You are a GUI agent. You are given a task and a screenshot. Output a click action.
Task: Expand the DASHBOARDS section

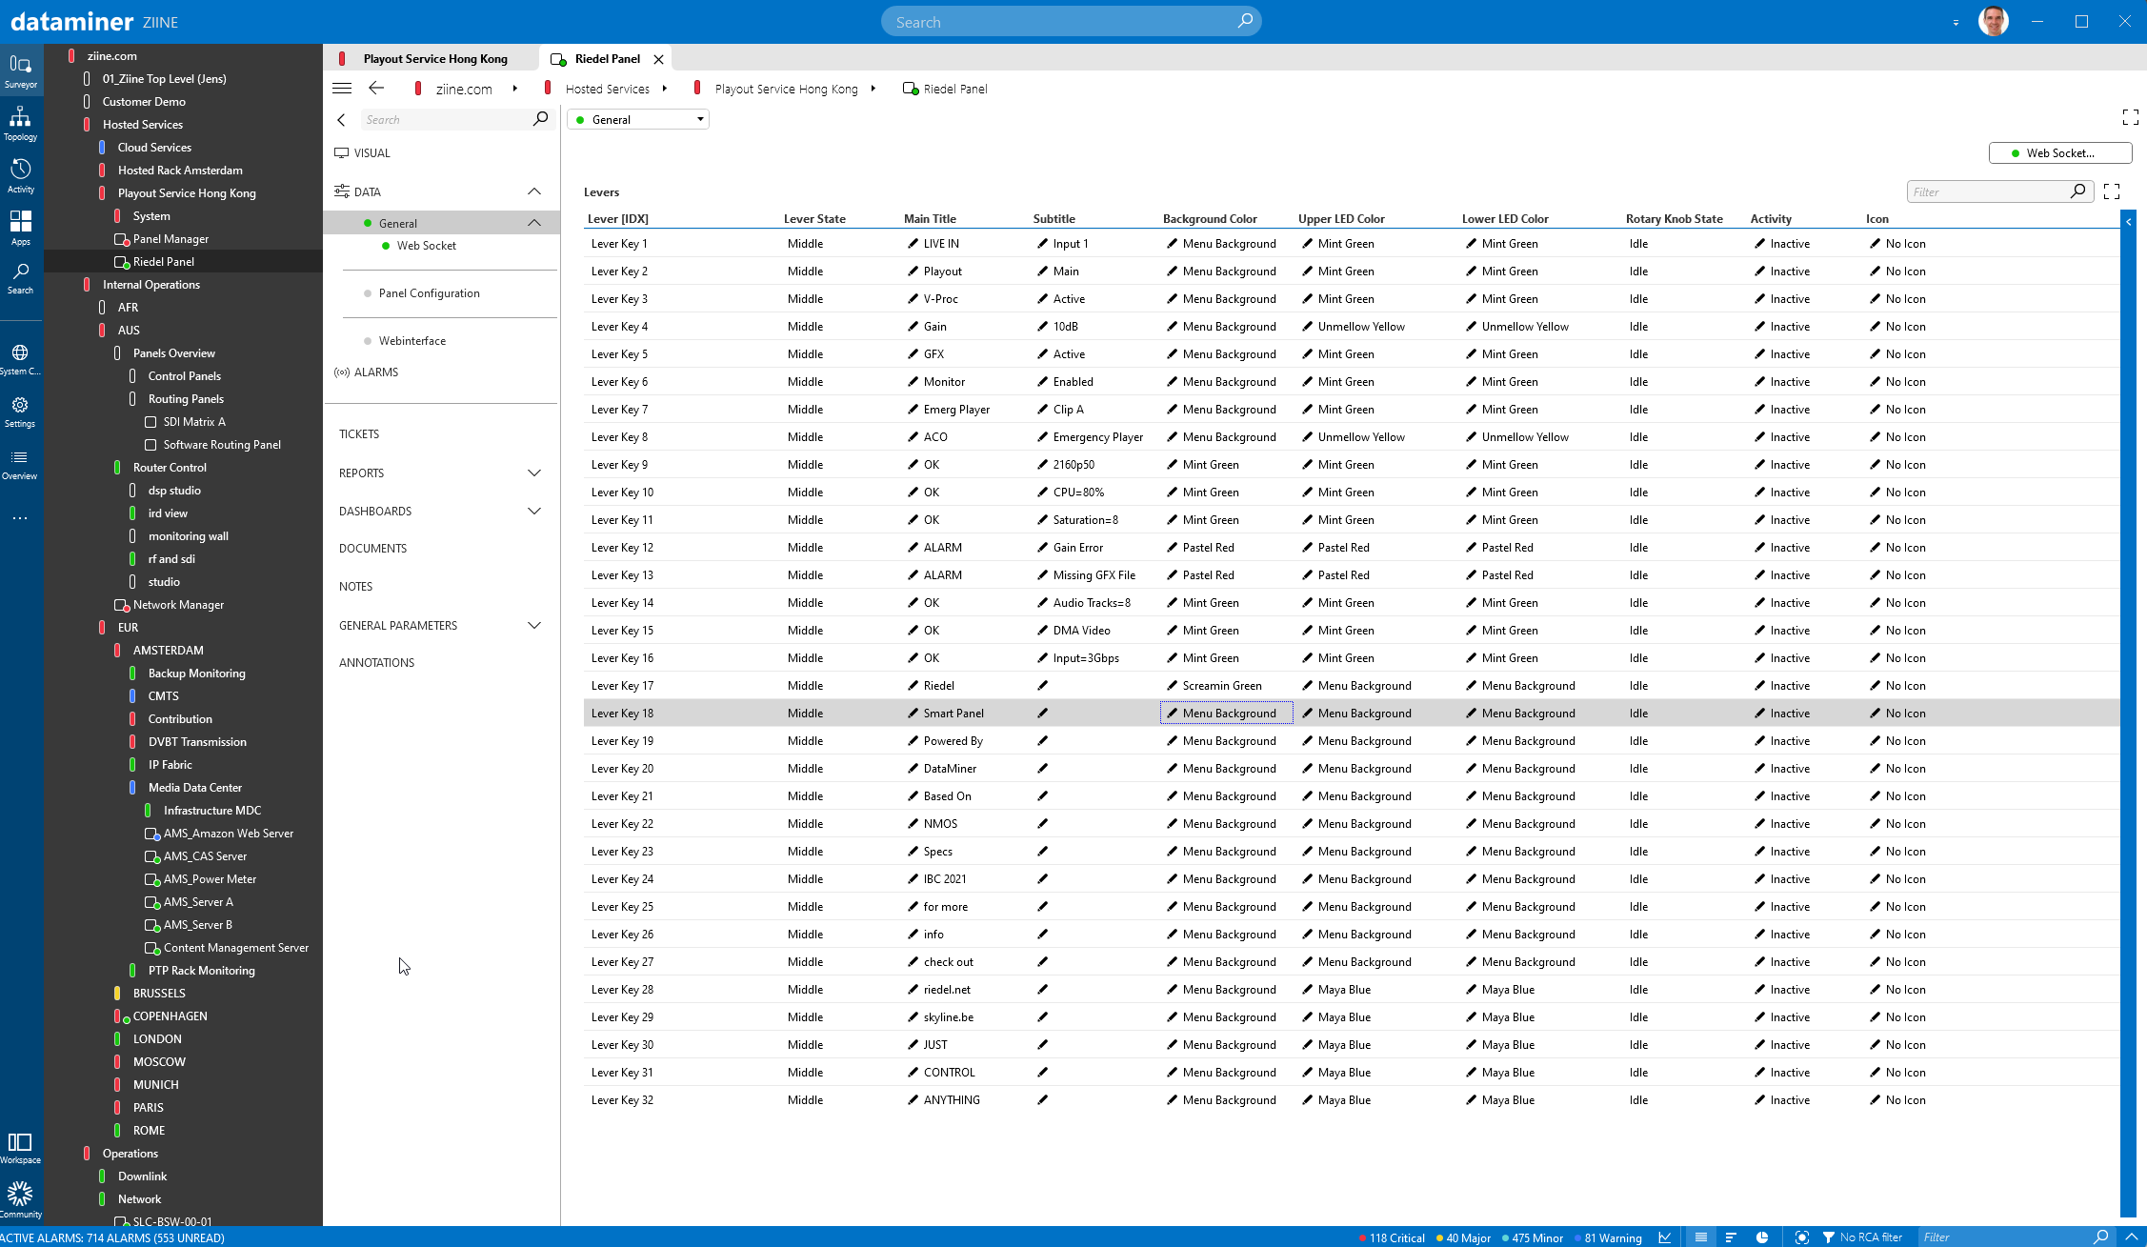[534, 511]
